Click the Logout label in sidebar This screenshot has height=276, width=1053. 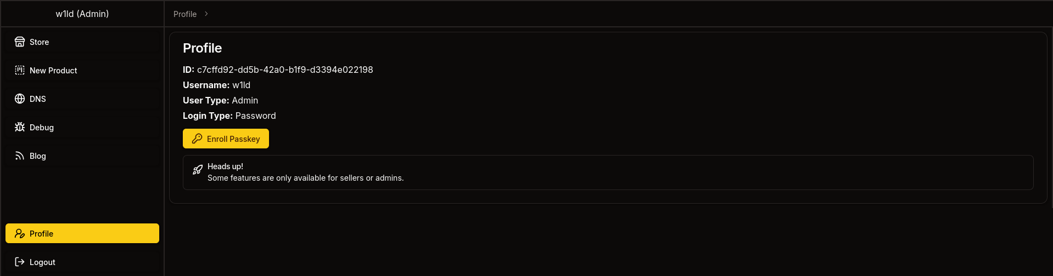point(42,262)
